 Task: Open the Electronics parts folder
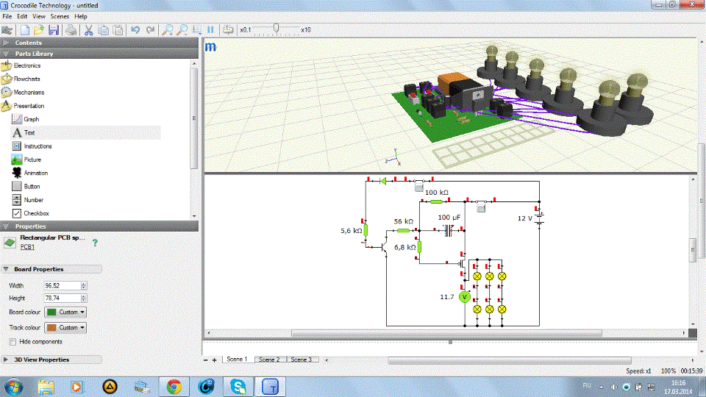[27, 65]
